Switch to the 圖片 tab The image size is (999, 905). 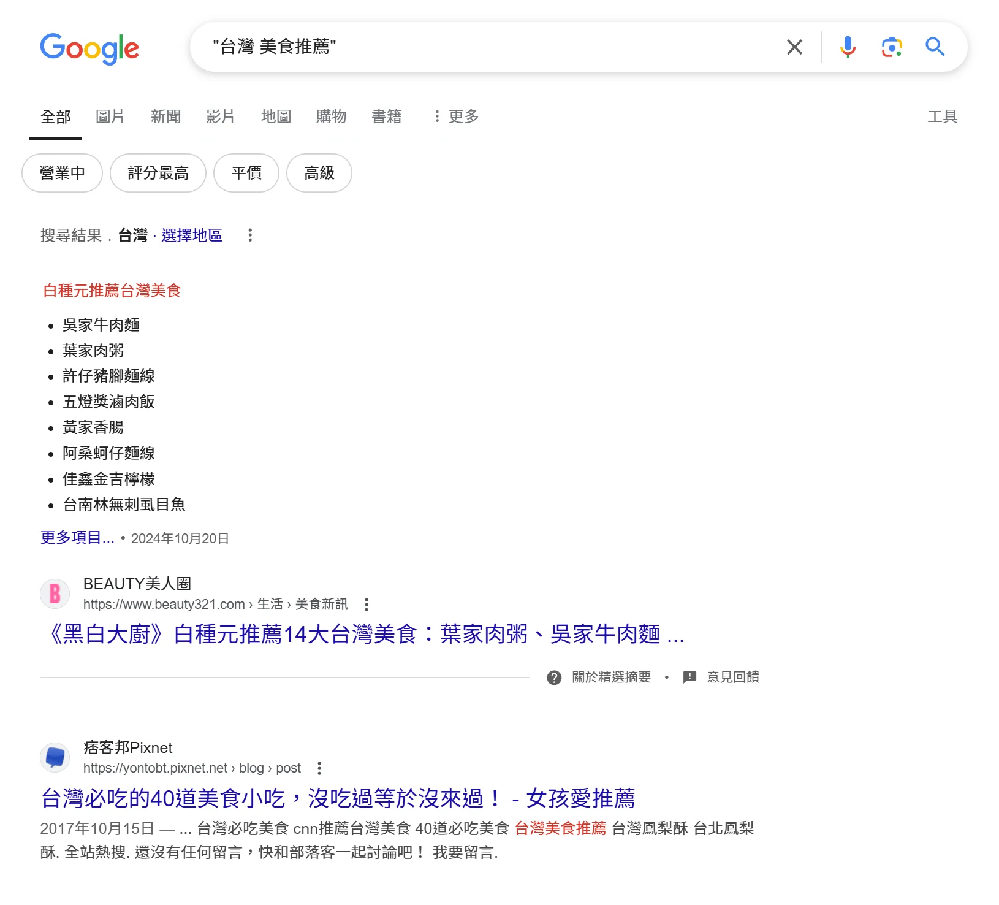110,116
